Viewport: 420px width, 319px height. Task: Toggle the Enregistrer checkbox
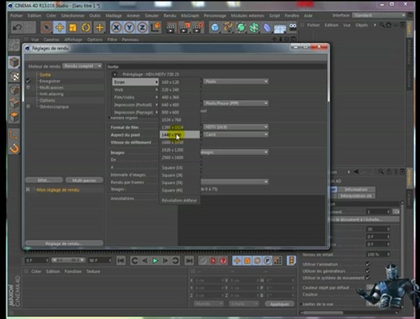click(29, 81)
